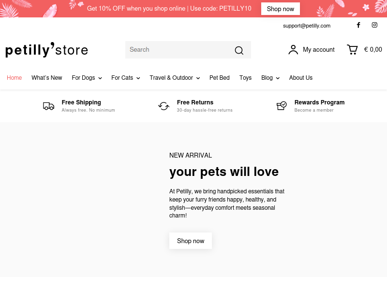The width and height of the screenshot is (387, 290).
Task: Open the Blog menu item
Action: [x=267, y=78]
